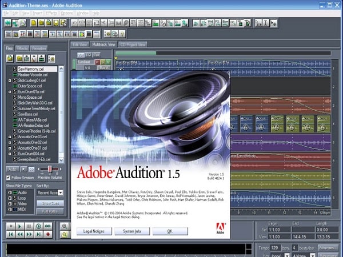The height and width of the screenshot is (257, 343).
Task: Toggle the Loop file type checkbox
Action: [10, 198]
